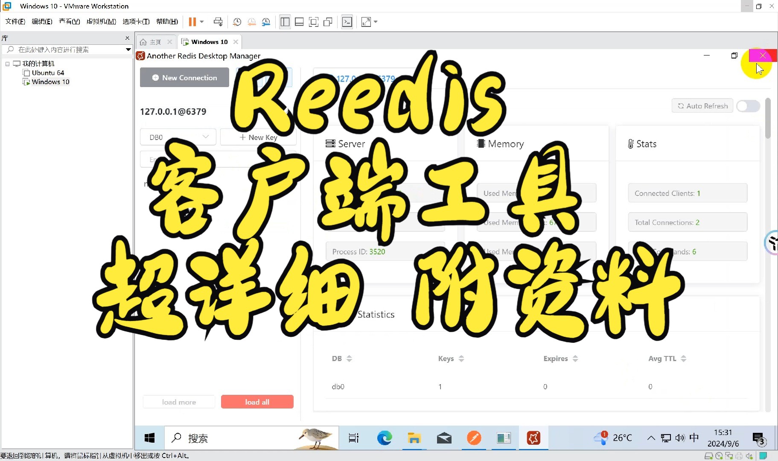This screenshot has height=461, width=778.
Task: Sort the table by Expires column arrows
Action: click(x=575, y=359)
